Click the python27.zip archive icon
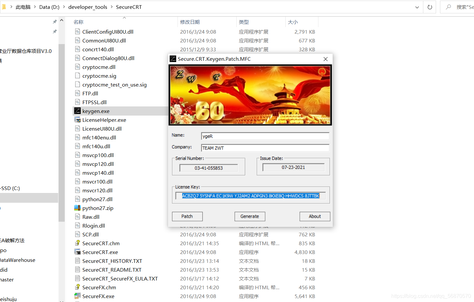 pos(77,208)
